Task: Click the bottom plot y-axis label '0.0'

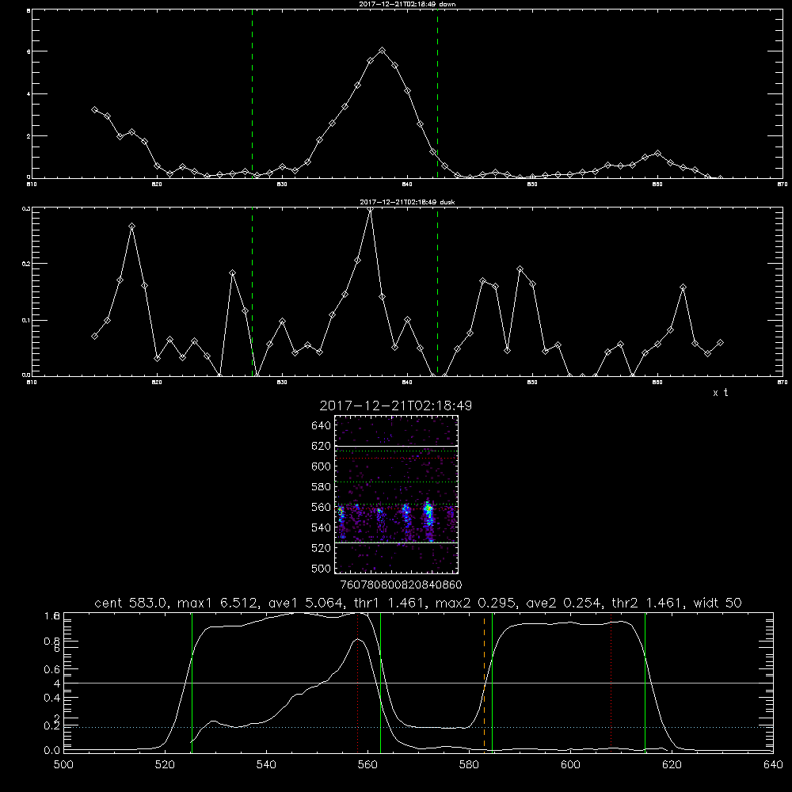Action: pos(52,750)
